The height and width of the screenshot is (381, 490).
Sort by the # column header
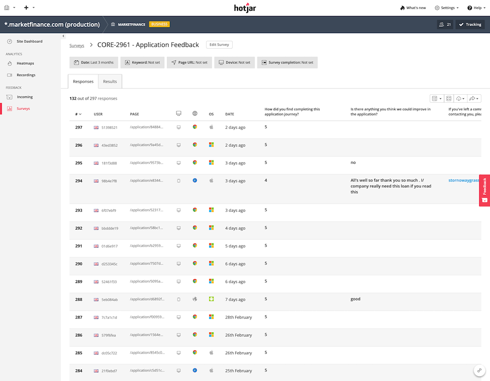coord(78,115)
